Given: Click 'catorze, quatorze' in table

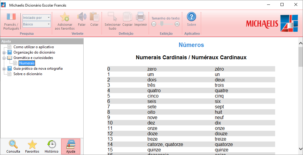Looking at the screenshot, I should tap(165, 145).
